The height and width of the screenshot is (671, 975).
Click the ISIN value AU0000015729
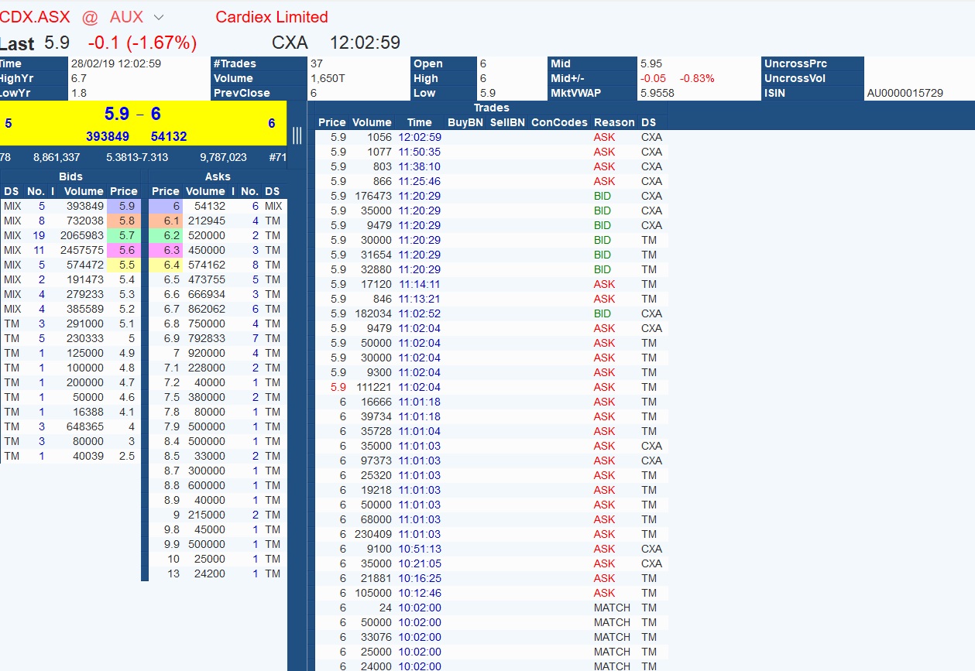(905, 93)
